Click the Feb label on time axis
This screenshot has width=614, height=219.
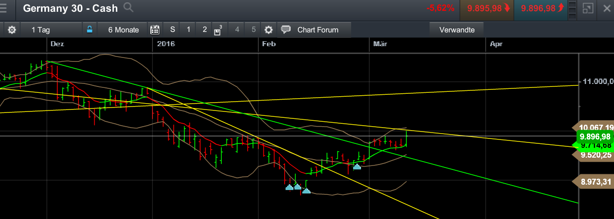pos(269,44)
